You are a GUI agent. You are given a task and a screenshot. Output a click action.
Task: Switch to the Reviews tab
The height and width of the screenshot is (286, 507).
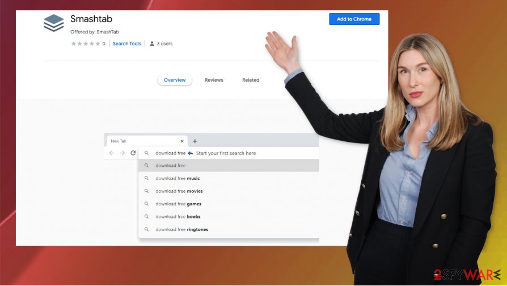[214, 80]
